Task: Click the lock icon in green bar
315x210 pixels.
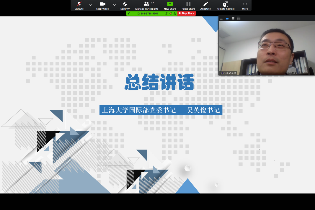Action: 174,14
